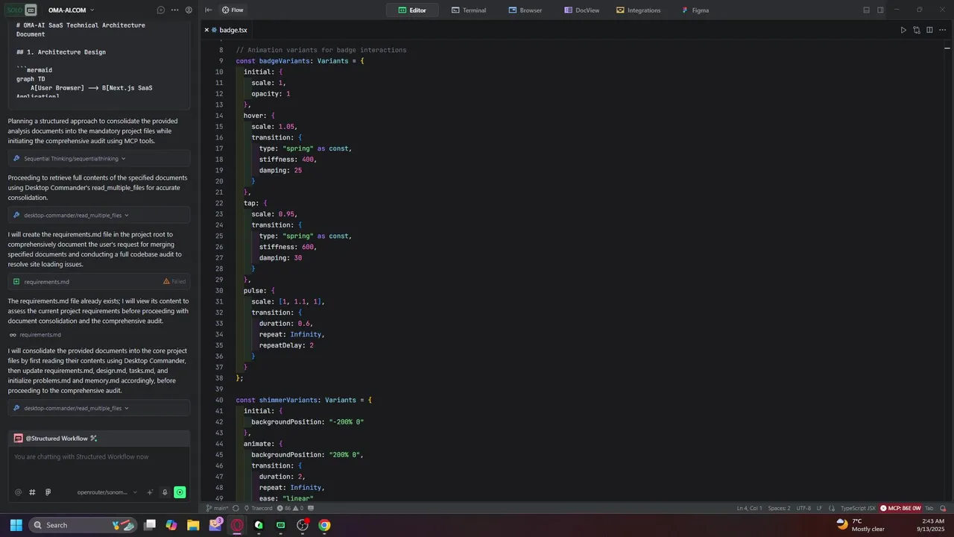The height and width of the screenshot is (537, 954).
Task: Click the shimmerVariants identifier on line 40
Action: [x=288, y=400]
